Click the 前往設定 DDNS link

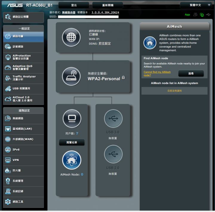(105, 44)
